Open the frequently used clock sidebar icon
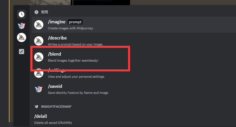The image size is (236, 127). click(x=22, y=14)
